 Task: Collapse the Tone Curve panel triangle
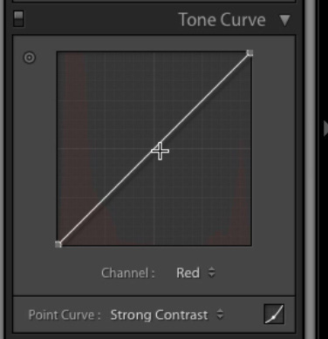coord(285,20)
